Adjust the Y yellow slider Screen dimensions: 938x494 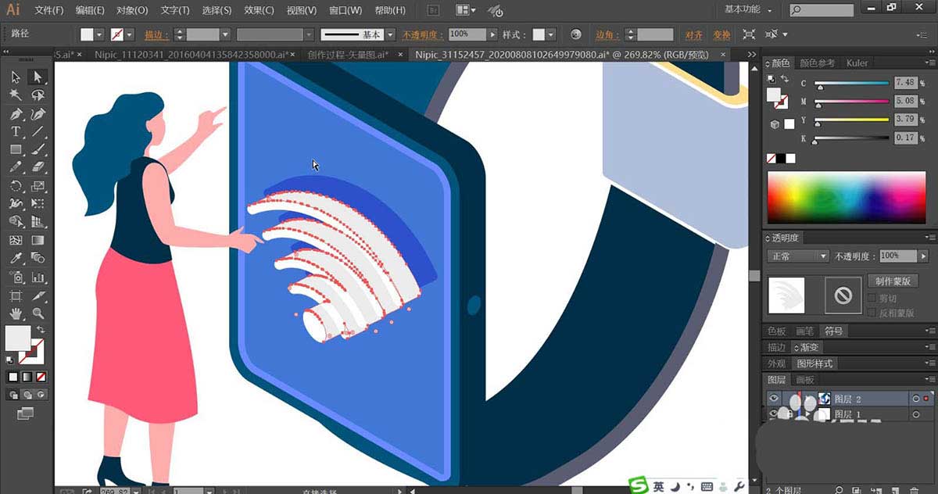(x=852, y=120)
